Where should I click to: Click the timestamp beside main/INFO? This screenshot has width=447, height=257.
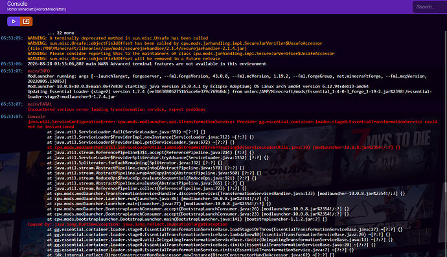tap(12, 71)
